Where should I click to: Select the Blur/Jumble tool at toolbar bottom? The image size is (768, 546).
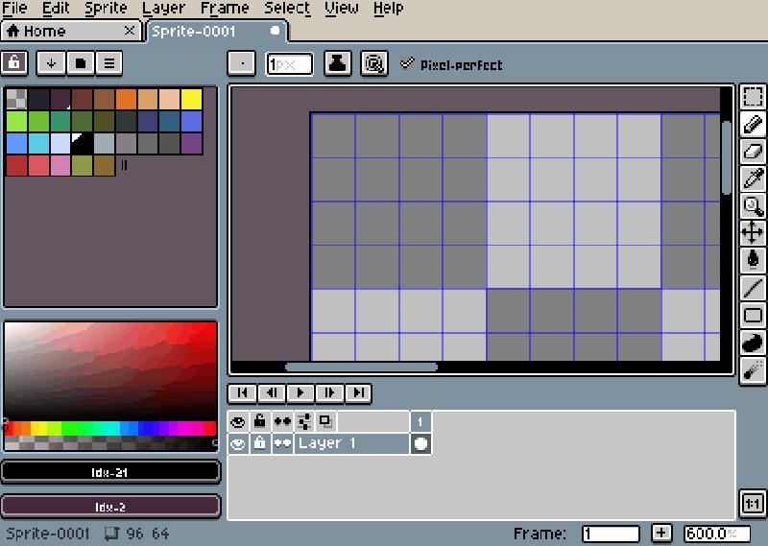(x=753, y=369)
